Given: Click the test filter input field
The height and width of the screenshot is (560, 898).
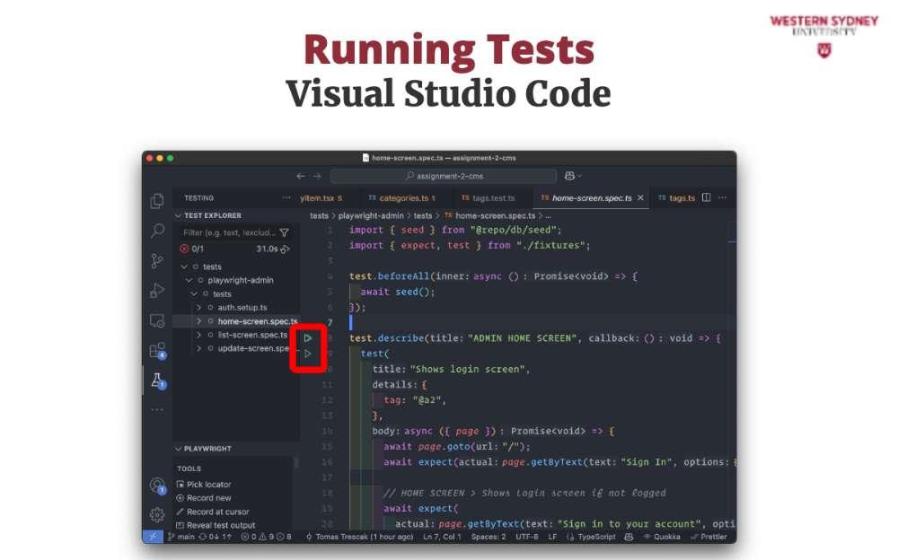Looking at the screenshot, I should tap(229, 232).
